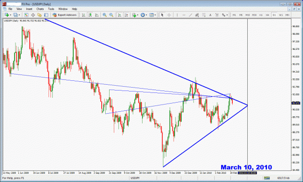Image resolution: width=303 pixels, height=182 pixels.
Task: Click the Indicators list icon
Action: tap(134, 15)
